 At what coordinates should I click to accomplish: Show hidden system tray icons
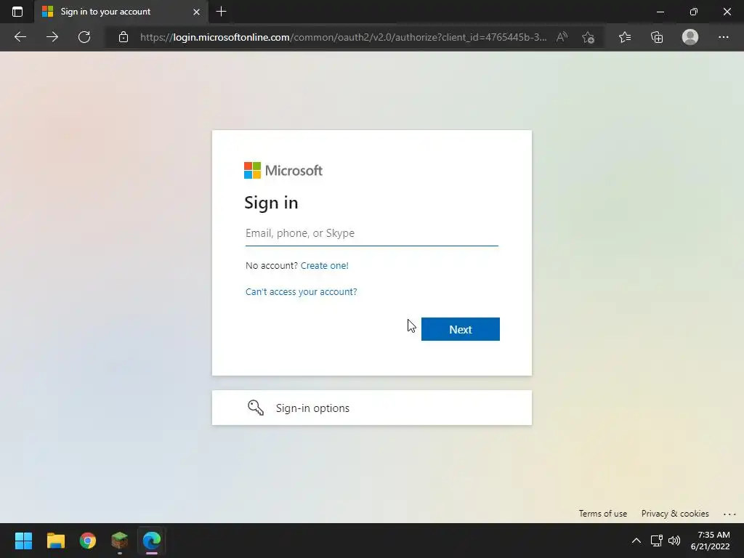pos(636,541)
